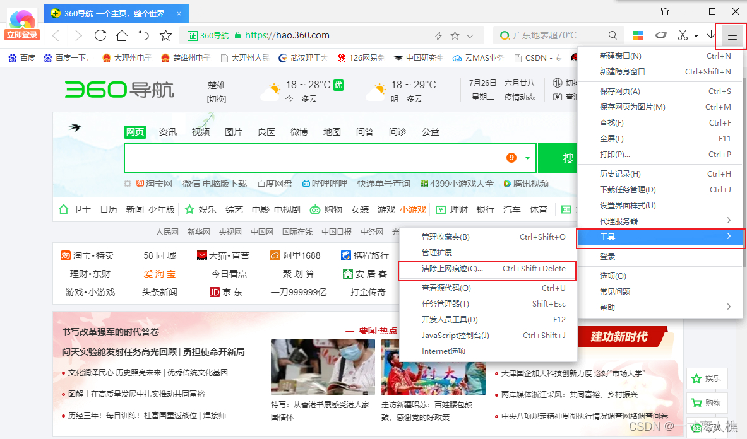
Task: Open 下载任务管理(D) menu item
Action: [x=660, y=190]
